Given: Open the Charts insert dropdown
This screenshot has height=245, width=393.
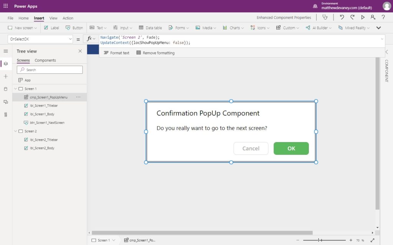Looking at the screenshot, I should [233, 28].
